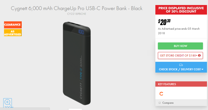The width and height of the screenshot is (208, 110).
Task: Click Get Store Credit of $180+ button
Action: click(x=180, y=56)
